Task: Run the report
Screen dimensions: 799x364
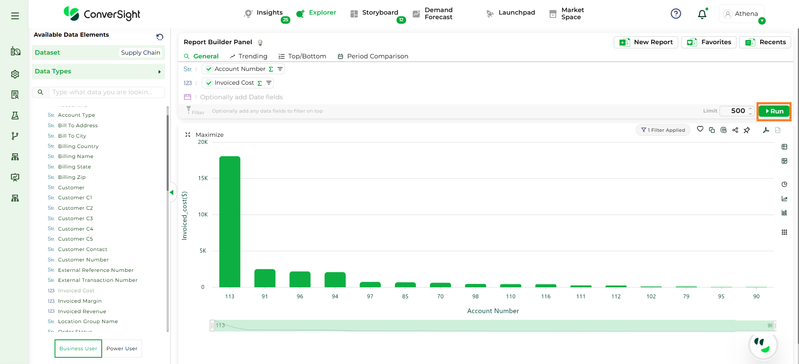Action: [774, 111]
